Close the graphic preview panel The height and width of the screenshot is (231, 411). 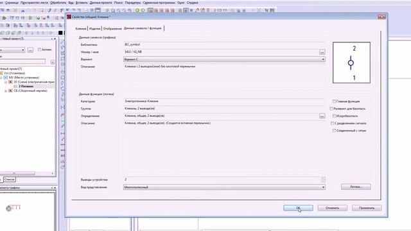point(55,188)
